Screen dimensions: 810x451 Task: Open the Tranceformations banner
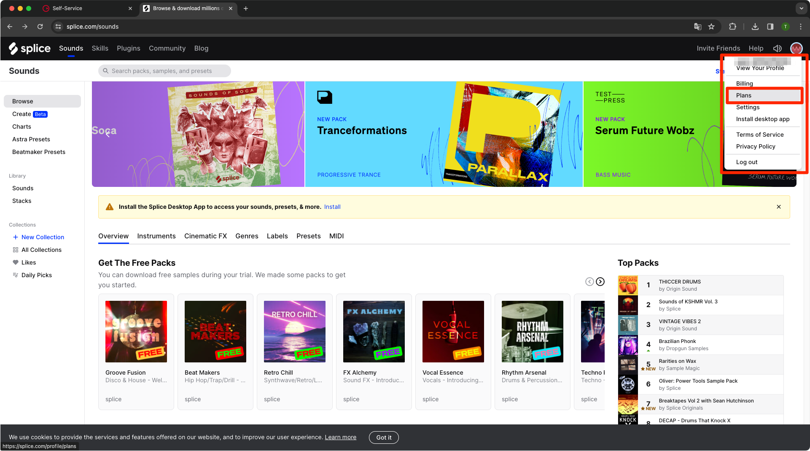pyautogui.click(x=444, y=134)
